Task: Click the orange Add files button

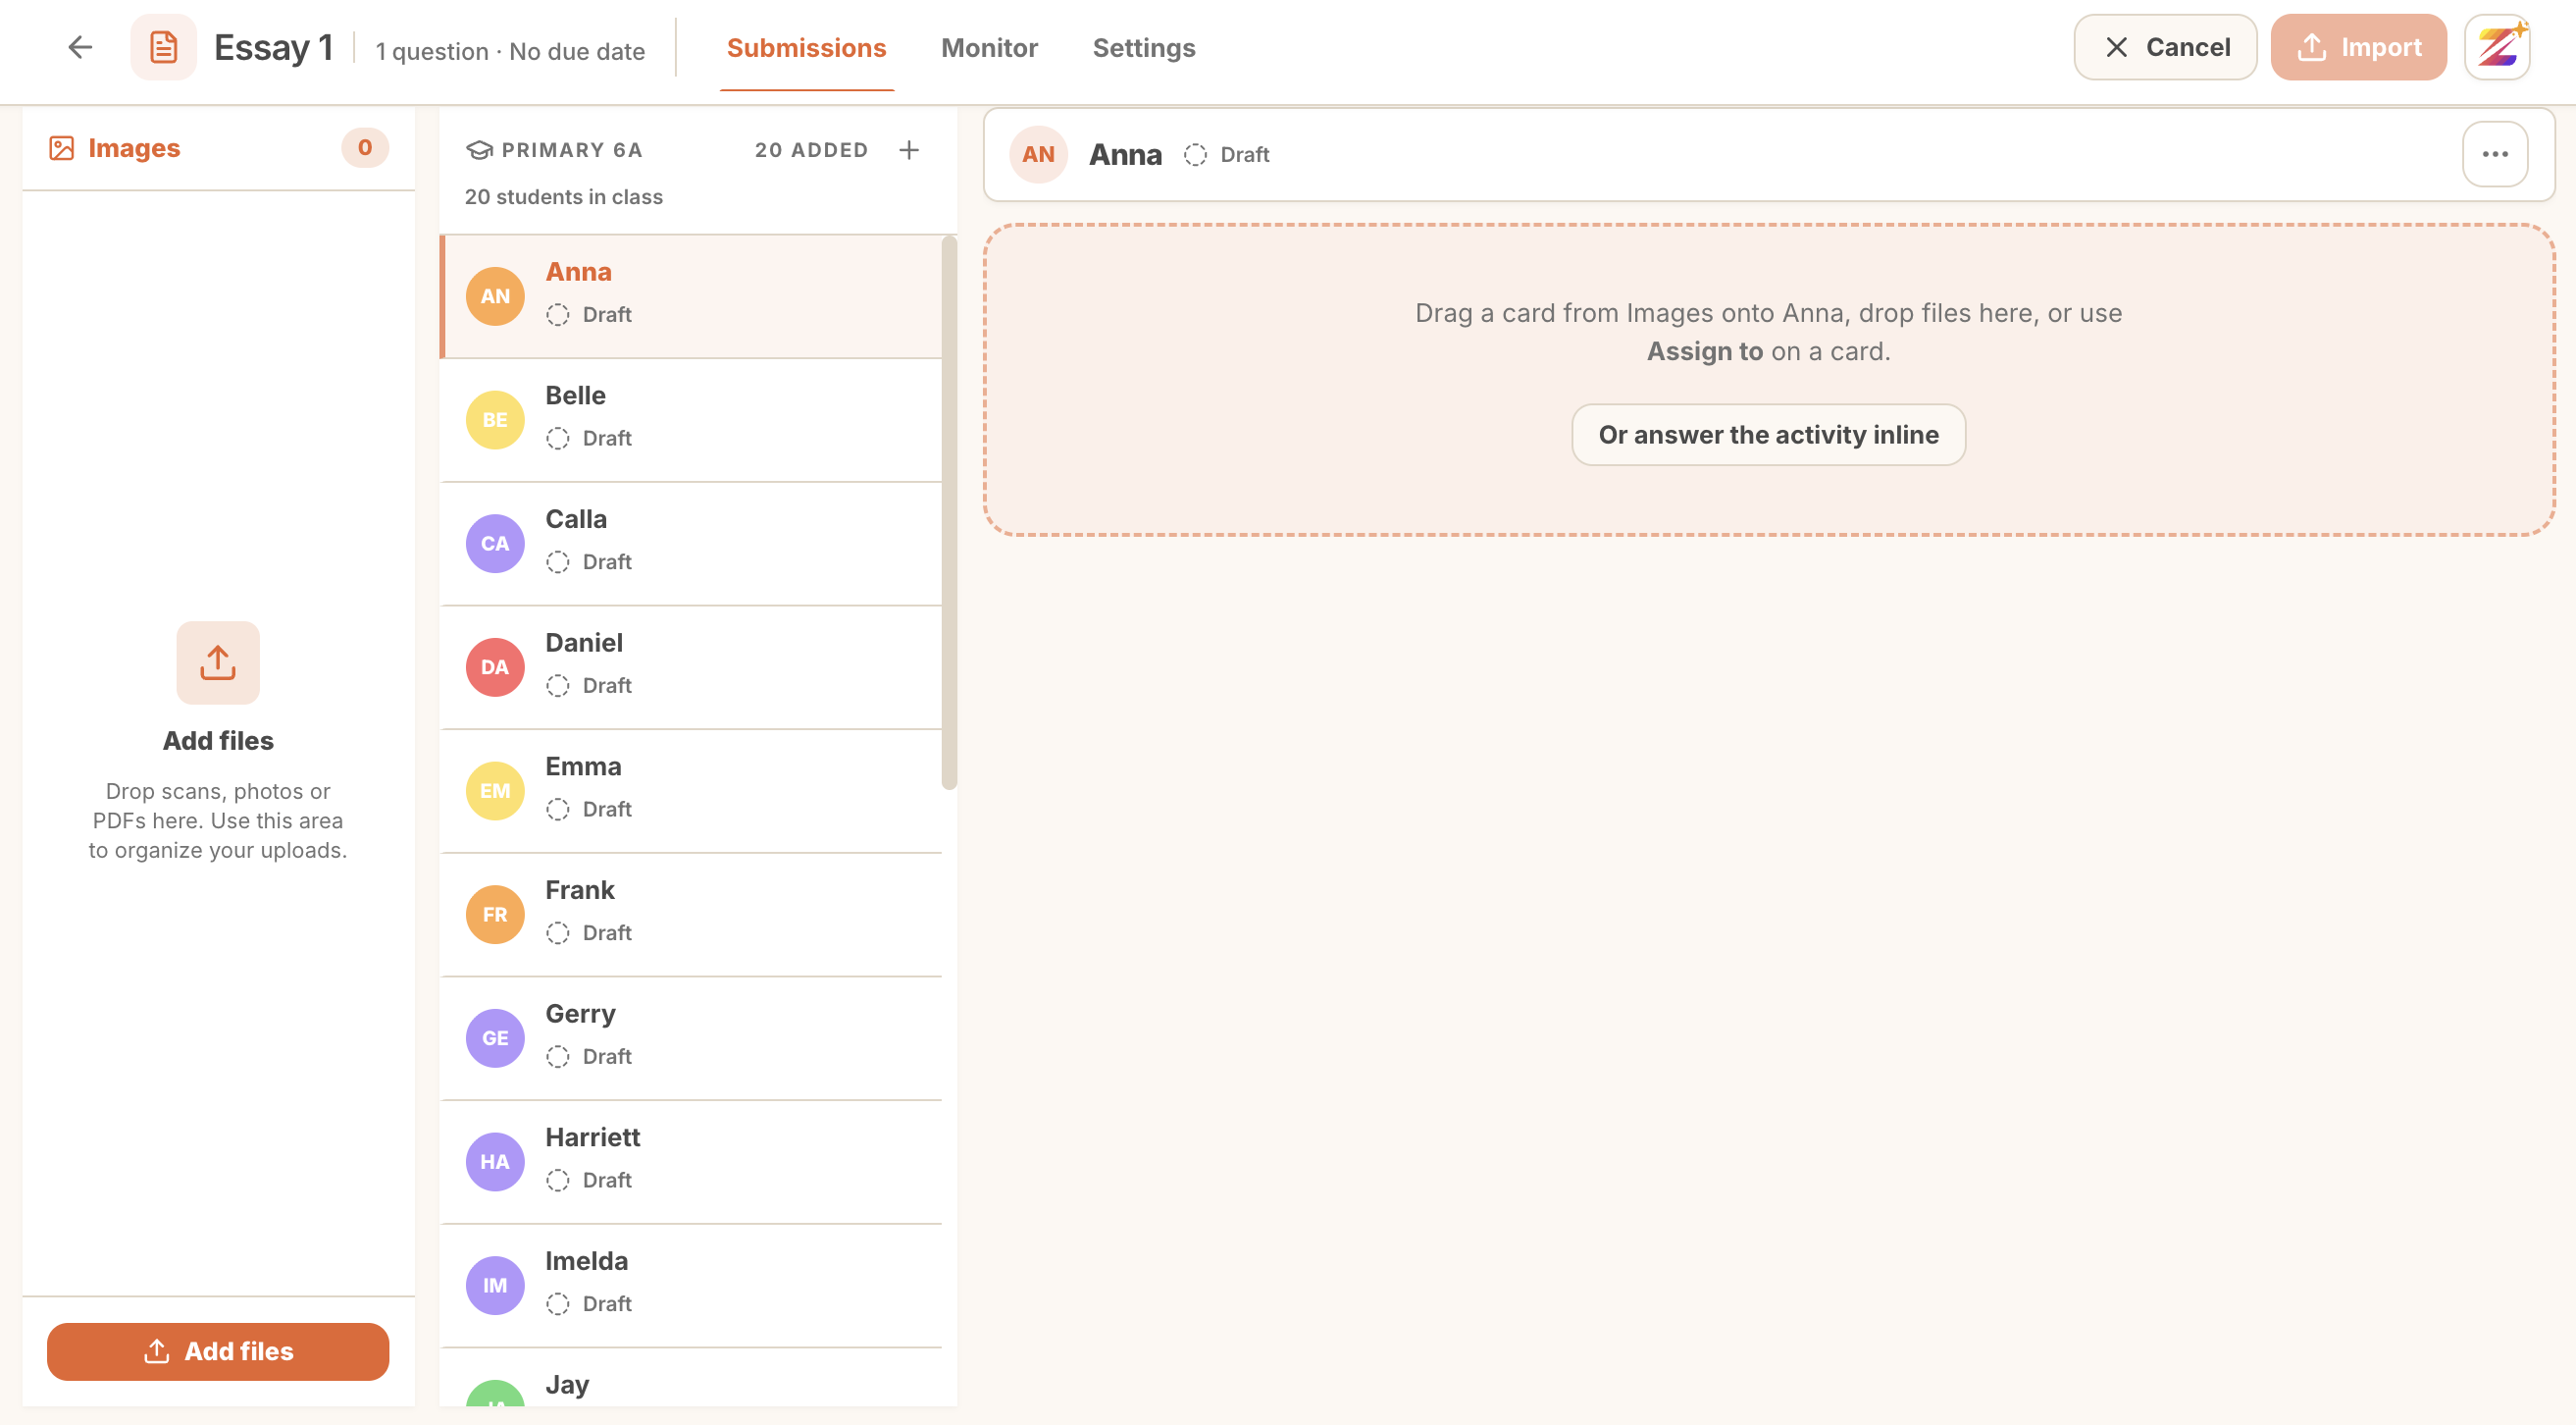Action: pyautogui.click(x=218, y=1351)
